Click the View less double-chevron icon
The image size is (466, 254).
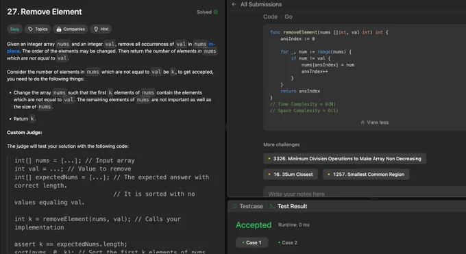click(x=363, y=123)
